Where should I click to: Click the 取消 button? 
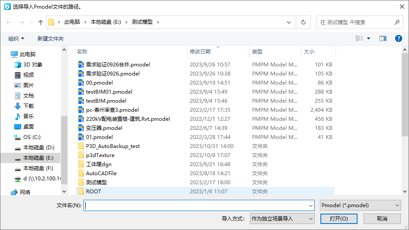382,218
